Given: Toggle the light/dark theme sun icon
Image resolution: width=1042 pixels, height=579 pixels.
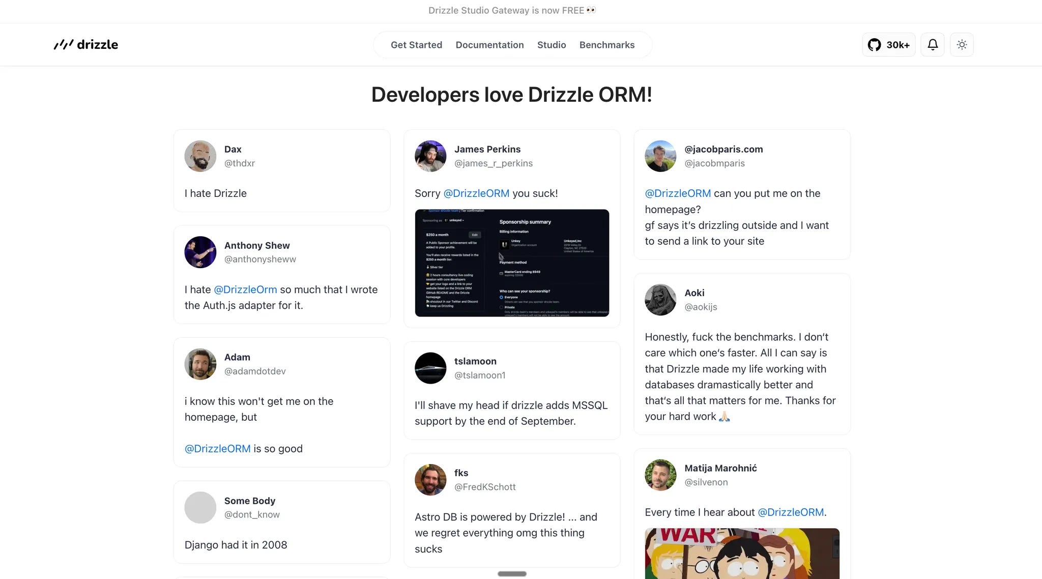Looking at the screenshot, I should tap(962, 45).
